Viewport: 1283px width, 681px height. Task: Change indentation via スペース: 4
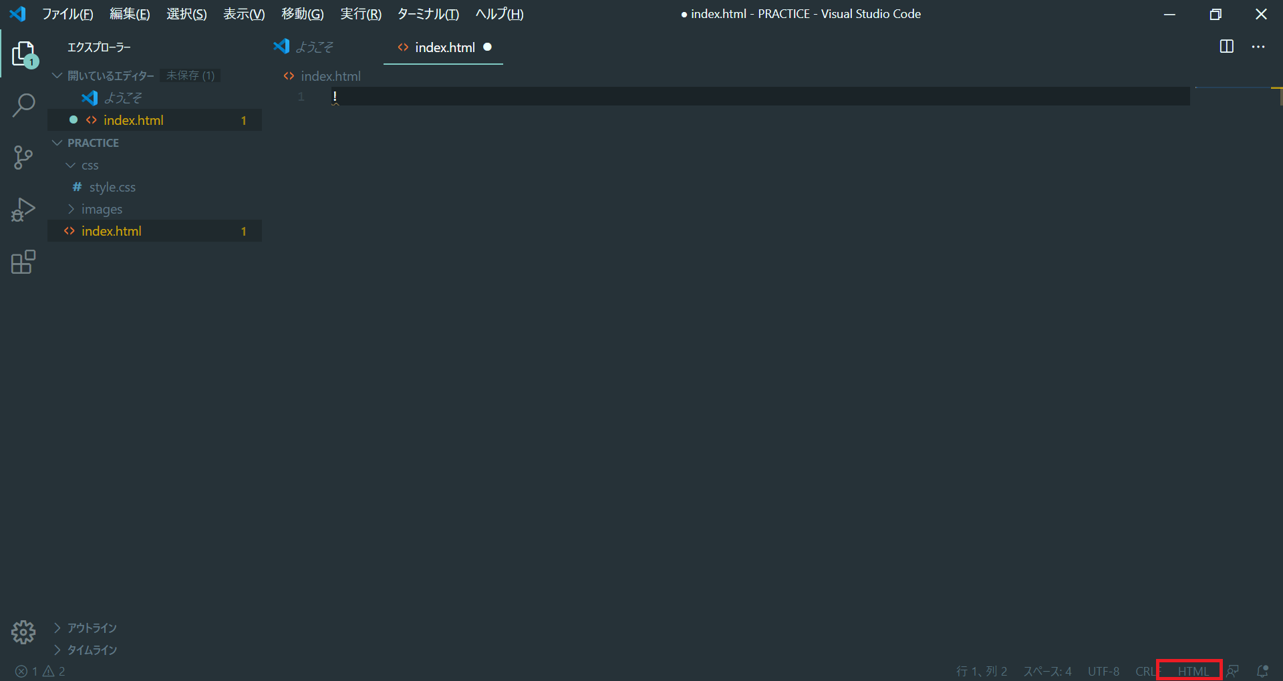(x=1047, y=671)
